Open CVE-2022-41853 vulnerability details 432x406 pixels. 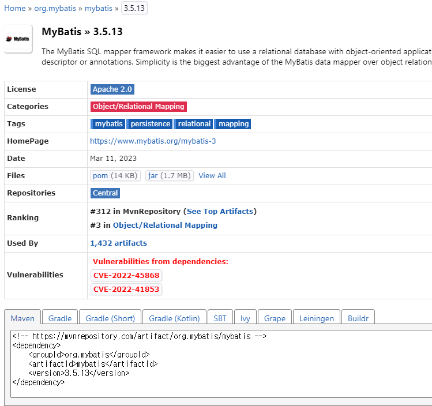tap(126, 290)
